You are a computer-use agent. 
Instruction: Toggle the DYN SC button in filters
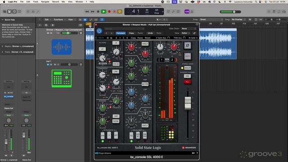(116, 64)
